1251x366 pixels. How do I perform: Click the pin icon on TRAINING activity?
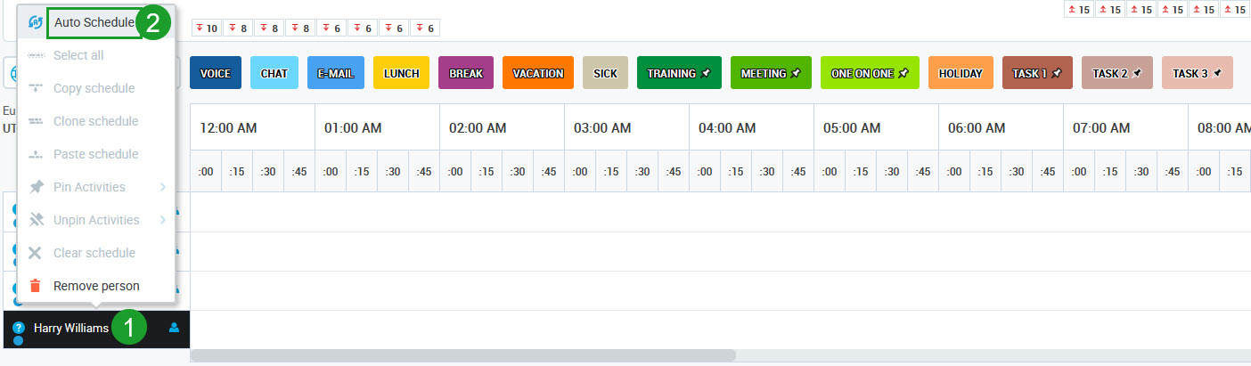coord(706,73)
